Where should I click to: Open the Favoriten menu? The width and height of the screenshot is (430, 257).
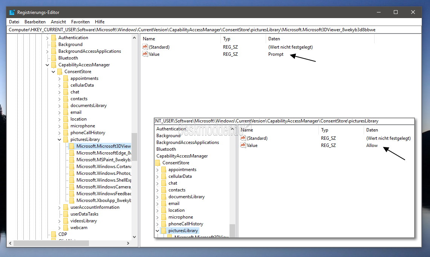click(x=80, y=22)
